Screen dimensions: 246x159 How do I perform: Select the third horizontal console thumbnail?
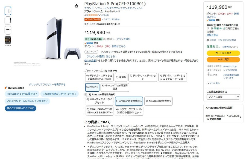[8, 30]
